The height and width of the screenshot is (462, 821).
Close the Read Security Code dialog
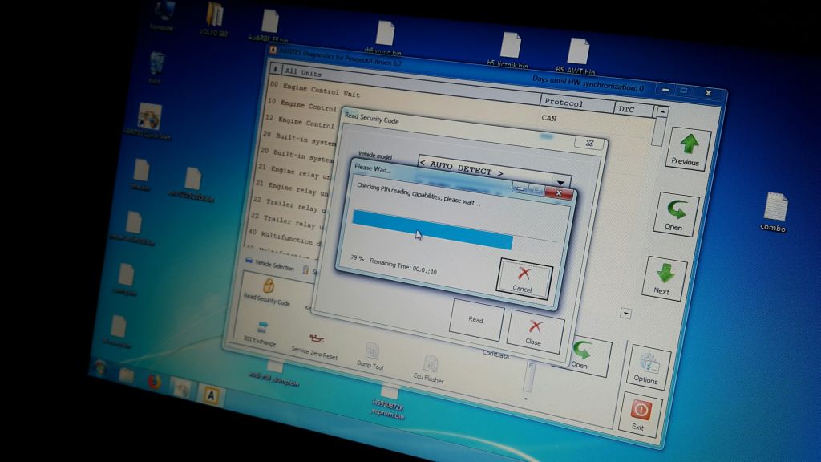pyautogui.click(x=535, y=332)
